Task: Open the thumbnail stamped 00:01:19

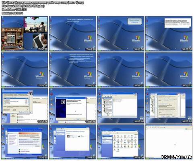Action: pyautogui.click(x=72, y=34)
